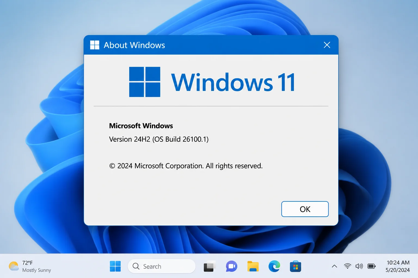Open the Start menu
This screenshot has width=418, height=278.
coord(115,266)
